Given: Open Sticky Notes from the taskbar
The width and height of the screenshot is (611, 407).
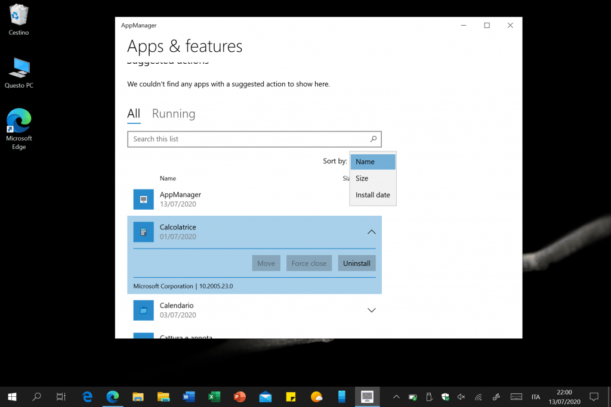Looking at the screenshot, I should pyautogui.click(x=291, y=396).
